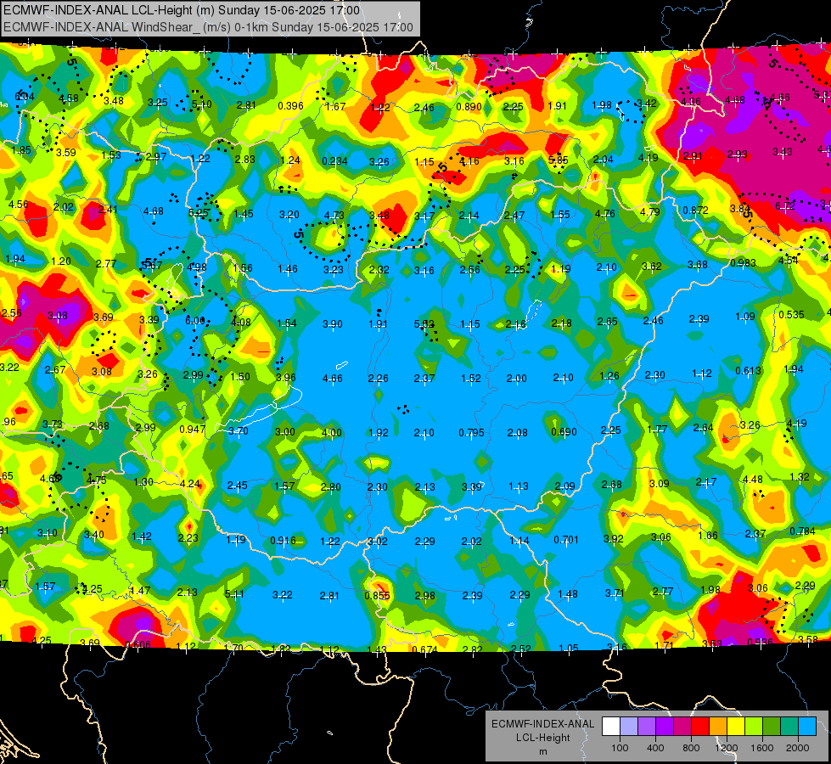This screenshot has width=831, height=764.
Task: Click the wind shear value 0.872
Action: 695,210
